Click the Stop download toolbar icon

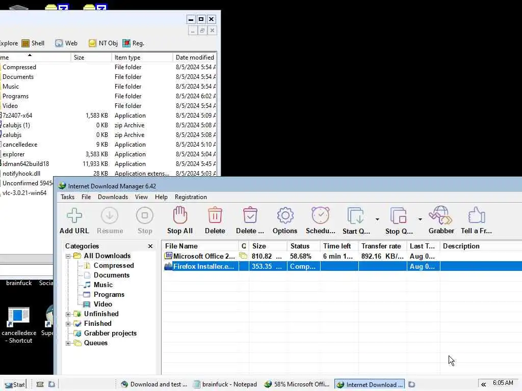[145, 221]
